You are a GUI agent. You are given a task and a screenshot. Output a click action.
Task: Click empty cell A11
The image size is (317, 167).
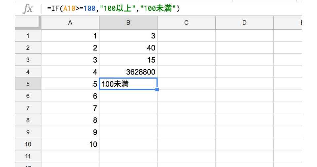(70, 156)
